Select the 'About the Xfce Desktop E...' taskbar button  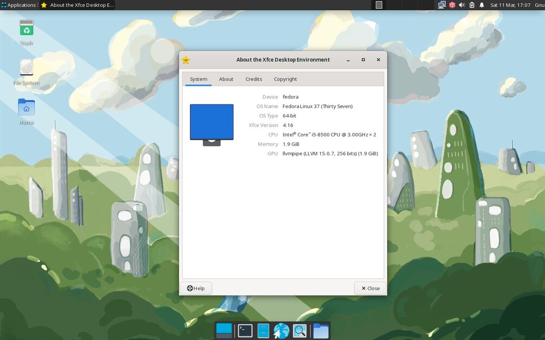[77, 5]
